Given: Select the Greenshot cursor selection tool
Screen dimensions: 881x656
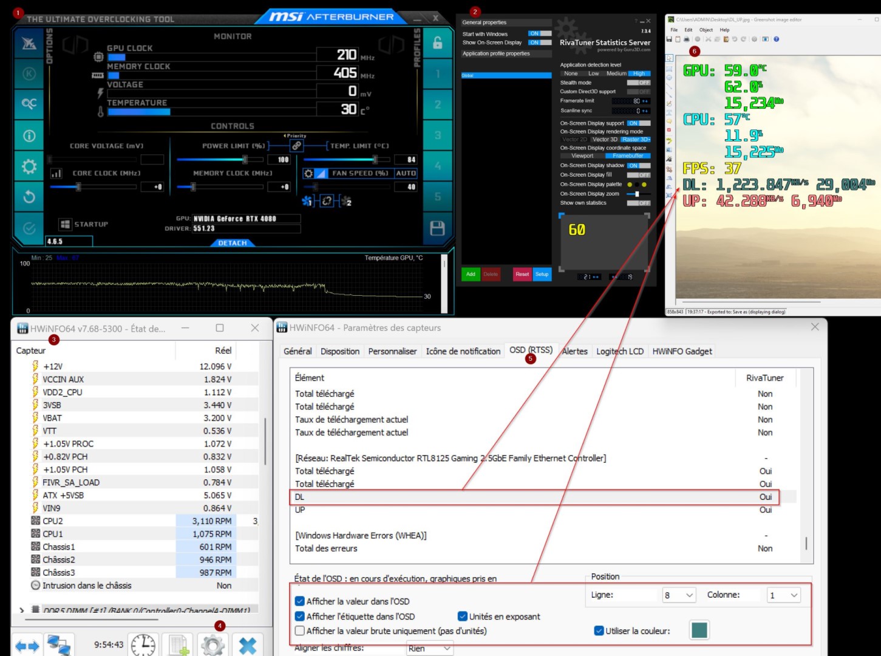Looking at the screenshot, I should pos(669,58).
